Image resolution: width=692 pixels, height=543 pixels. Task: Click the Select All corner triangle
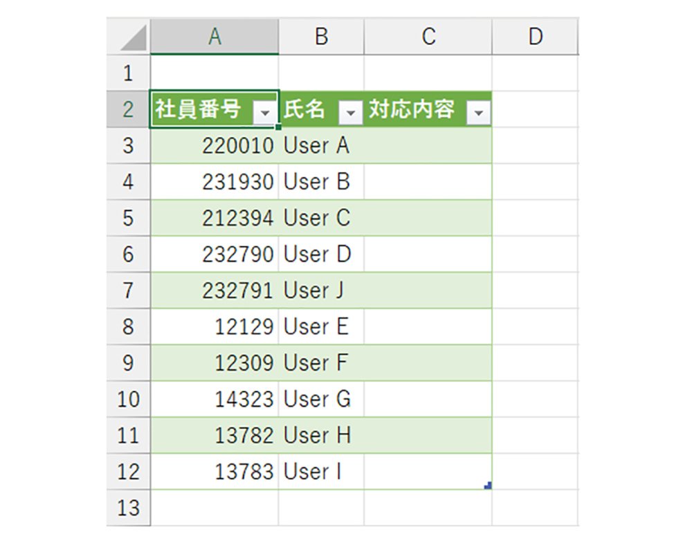click(x=134, y=37)
